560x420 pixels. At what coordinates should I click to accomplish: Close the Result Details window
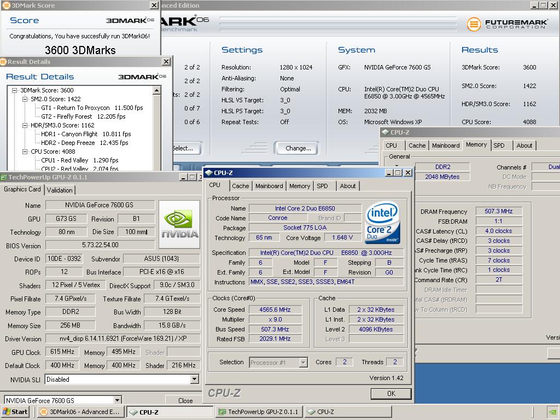coord(166,62)
